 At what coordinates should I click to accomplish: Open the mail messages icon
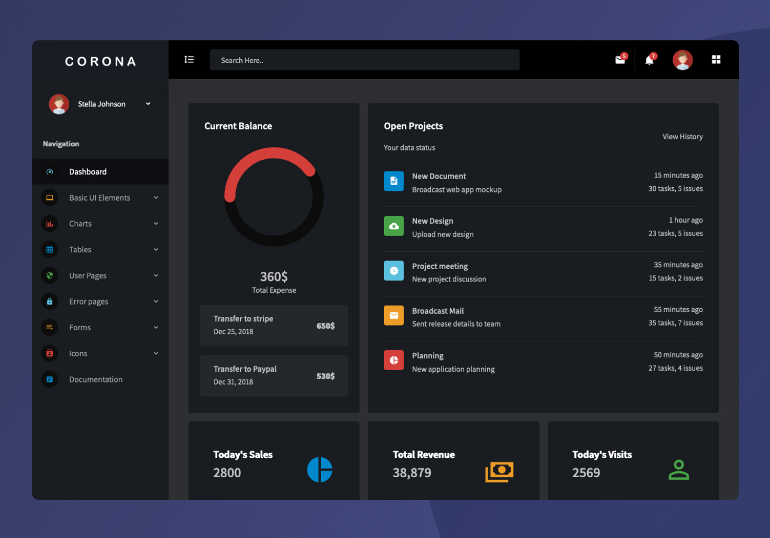(x=621, y=60)
